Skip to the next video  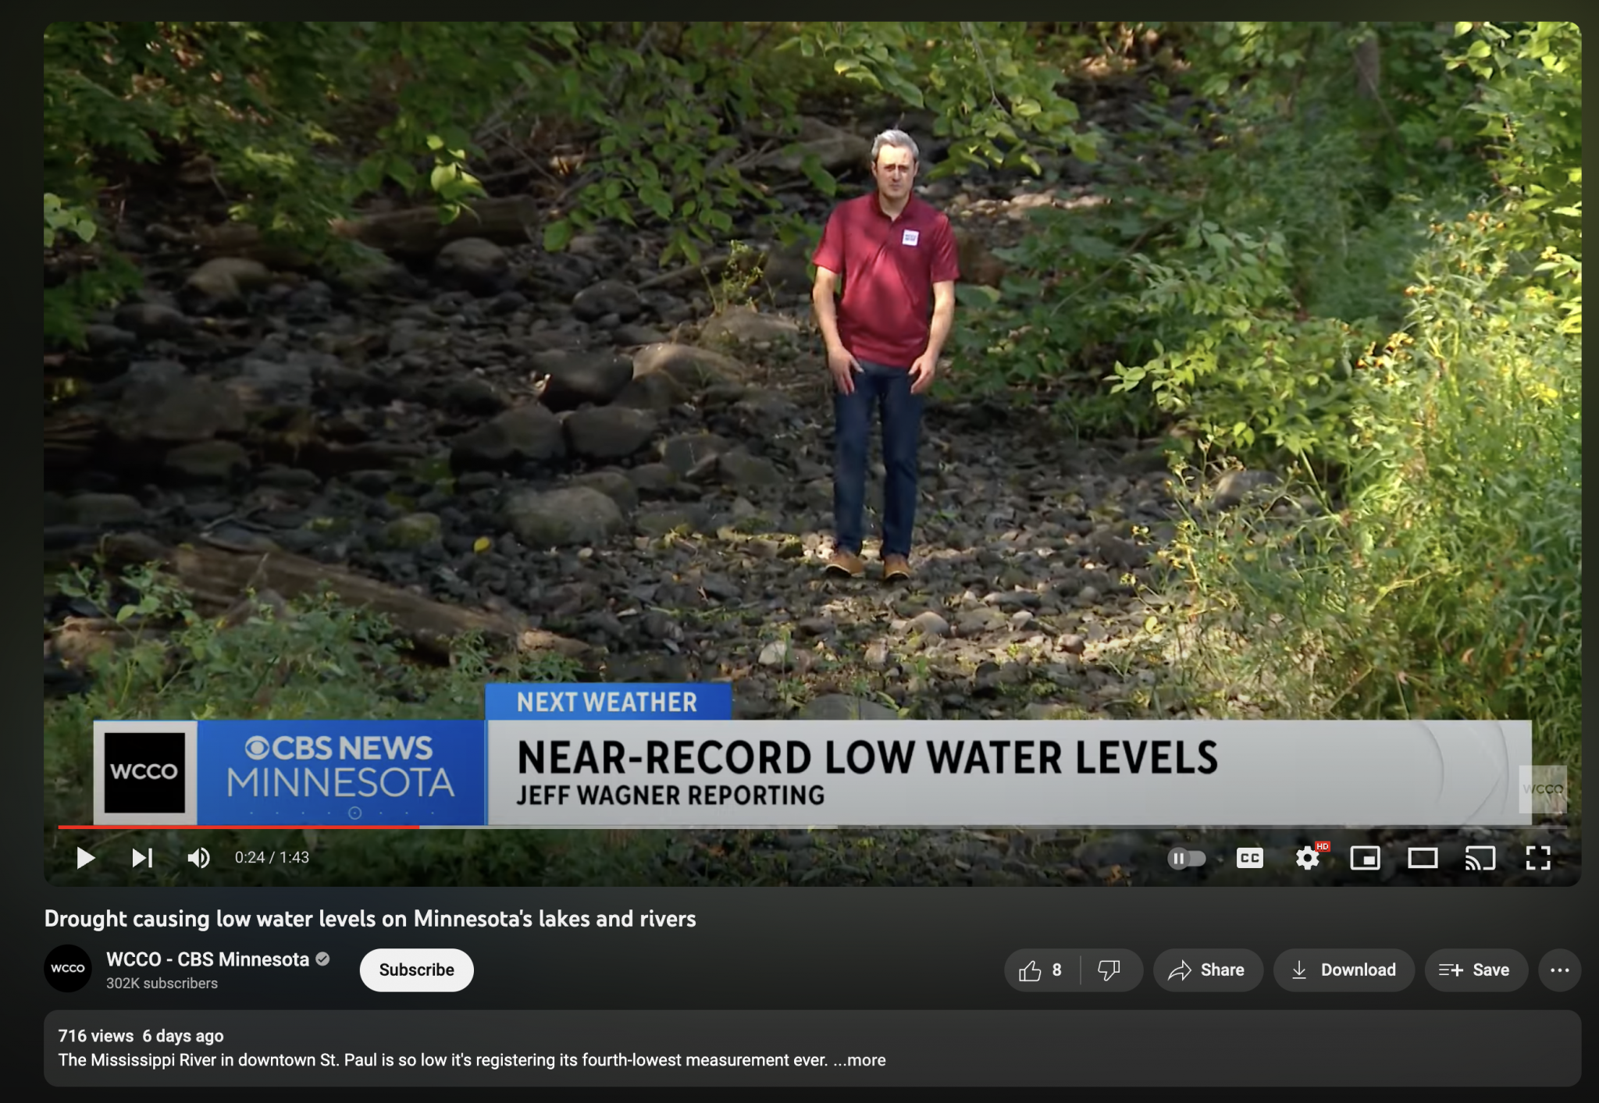click(x=142, y=858)
